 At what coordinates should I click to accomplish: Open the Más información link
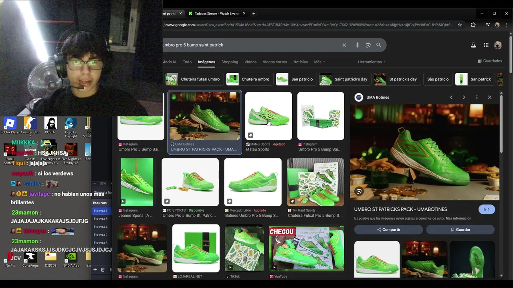point(458,218)
